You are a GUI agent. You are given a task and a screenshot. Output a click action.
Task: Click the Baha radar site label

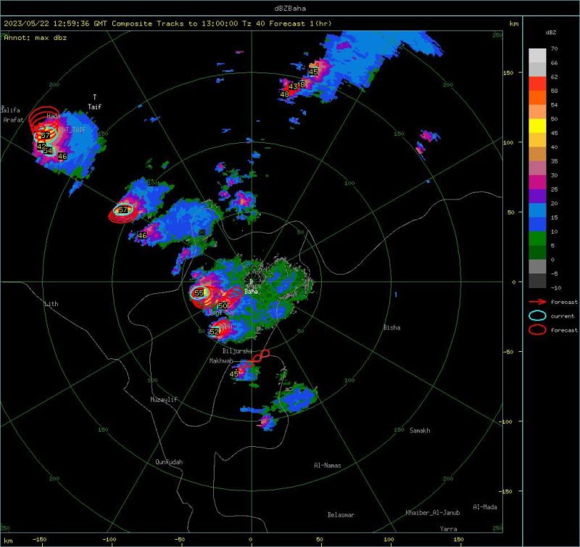pyautogui.click(x=251, y=291)
